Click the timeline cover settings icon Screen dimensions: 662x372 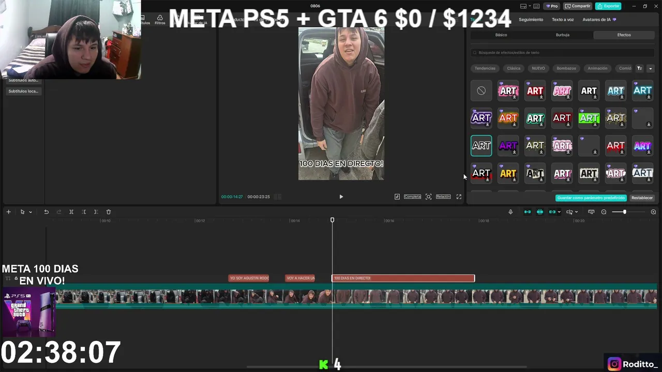(591, 212)
